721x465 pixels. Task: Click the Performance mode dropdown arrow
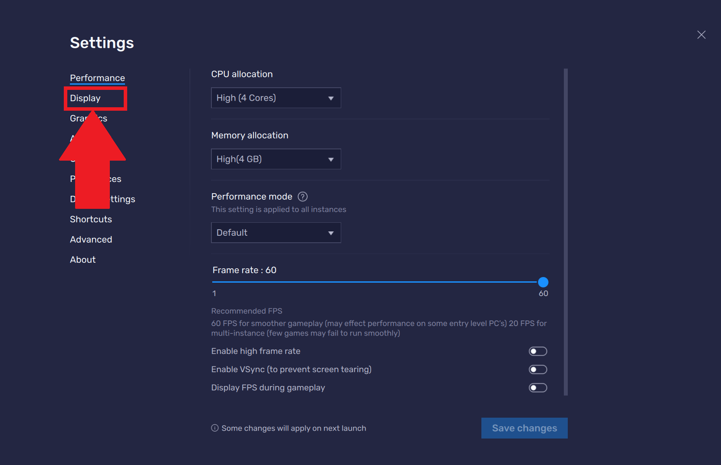(x=331, y=233)
